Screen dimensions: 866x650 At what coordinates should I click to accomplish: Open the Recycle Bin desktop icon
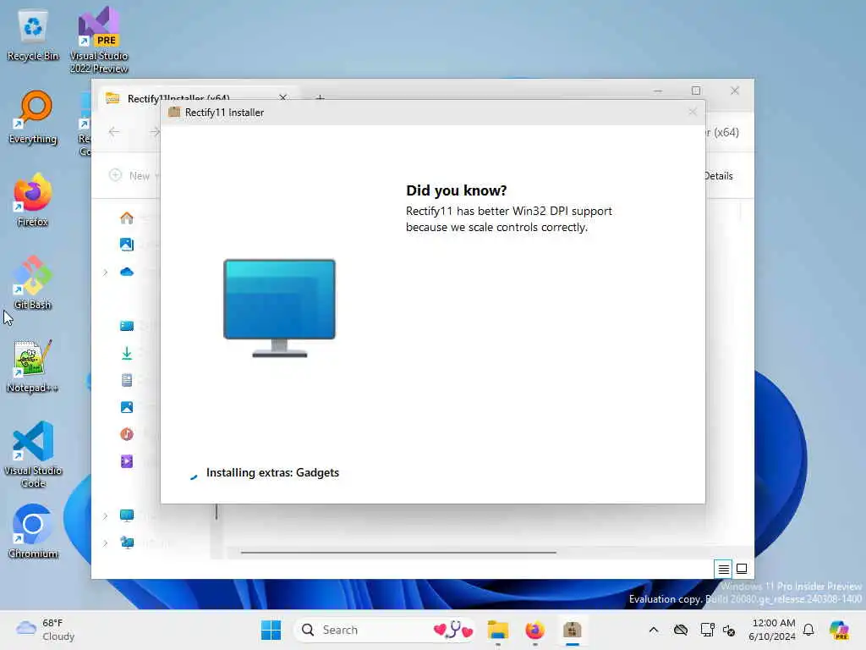pos(33,34)
